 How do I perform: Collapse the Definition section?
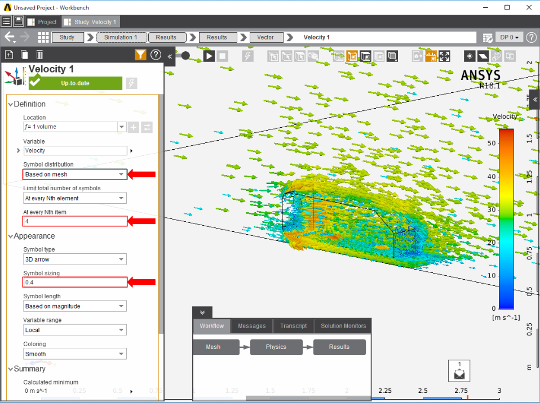(x=10, y=104)
